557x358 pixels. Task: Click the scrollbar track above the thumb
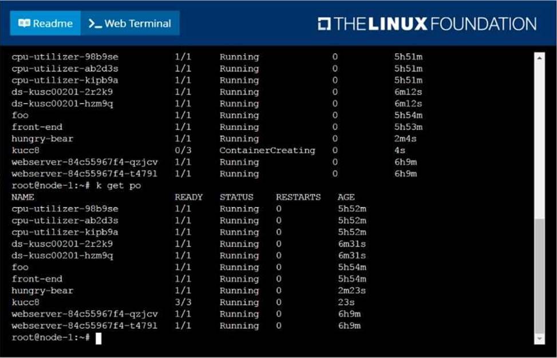(539, 137)
